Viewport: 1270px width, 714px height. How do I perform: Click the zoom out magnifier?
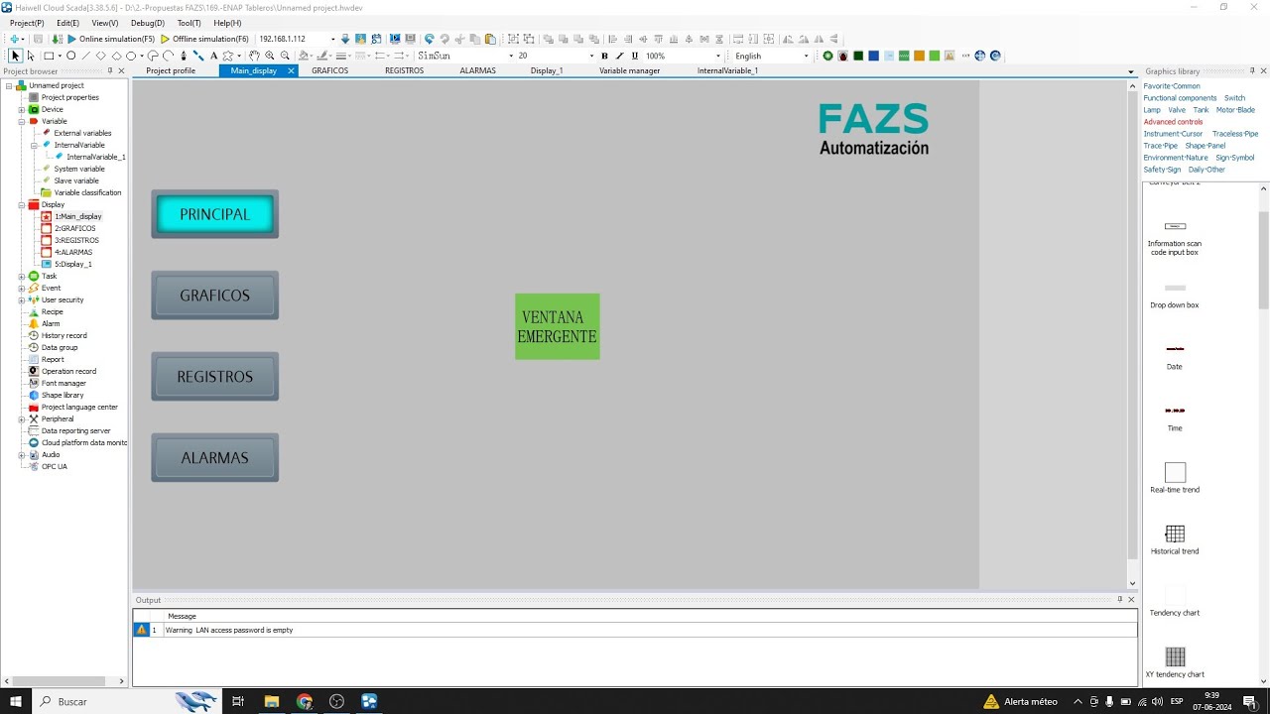click(285, 56)
